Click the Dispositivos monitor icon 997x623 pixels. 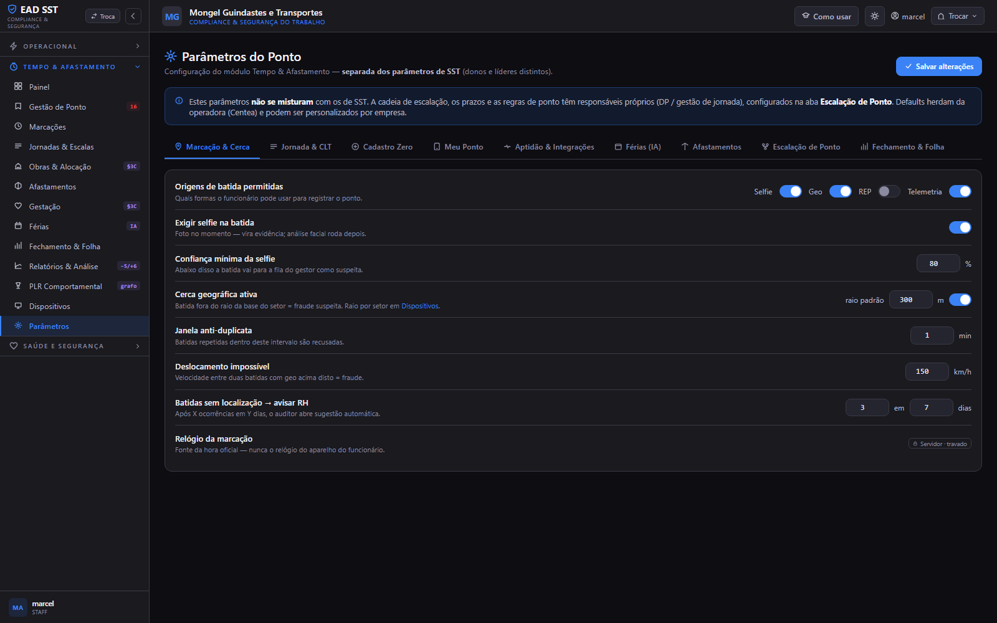tap(18, 306)
